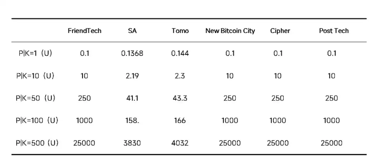Click the 4032 value cell

click(180, 143)
